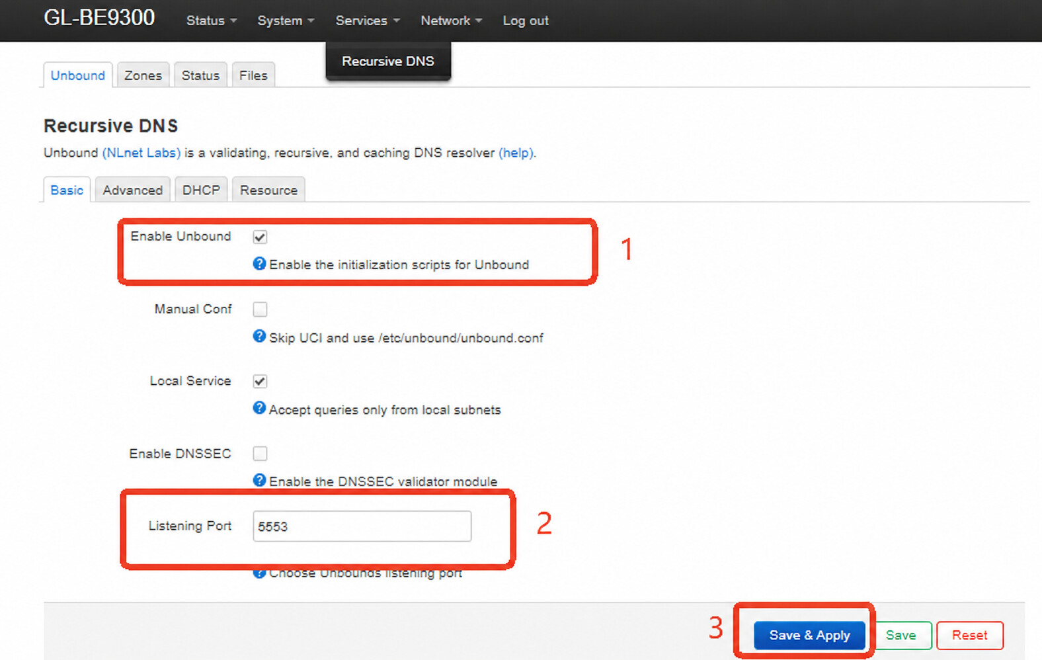The image size is (1042, 660).
Task: Open the Zones tab
Action: pyautogui.click(x=143, y=75)
